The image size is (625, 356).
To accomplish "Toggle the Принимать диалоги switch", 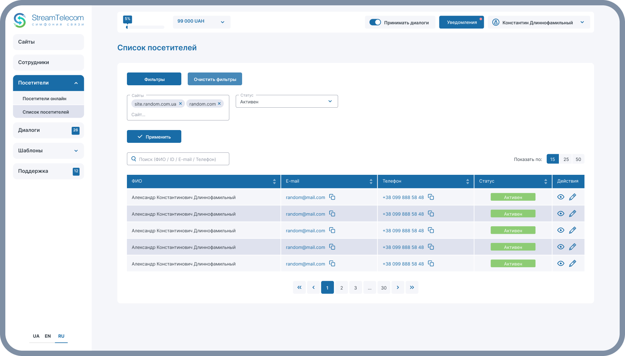I will tap(375, 22).
